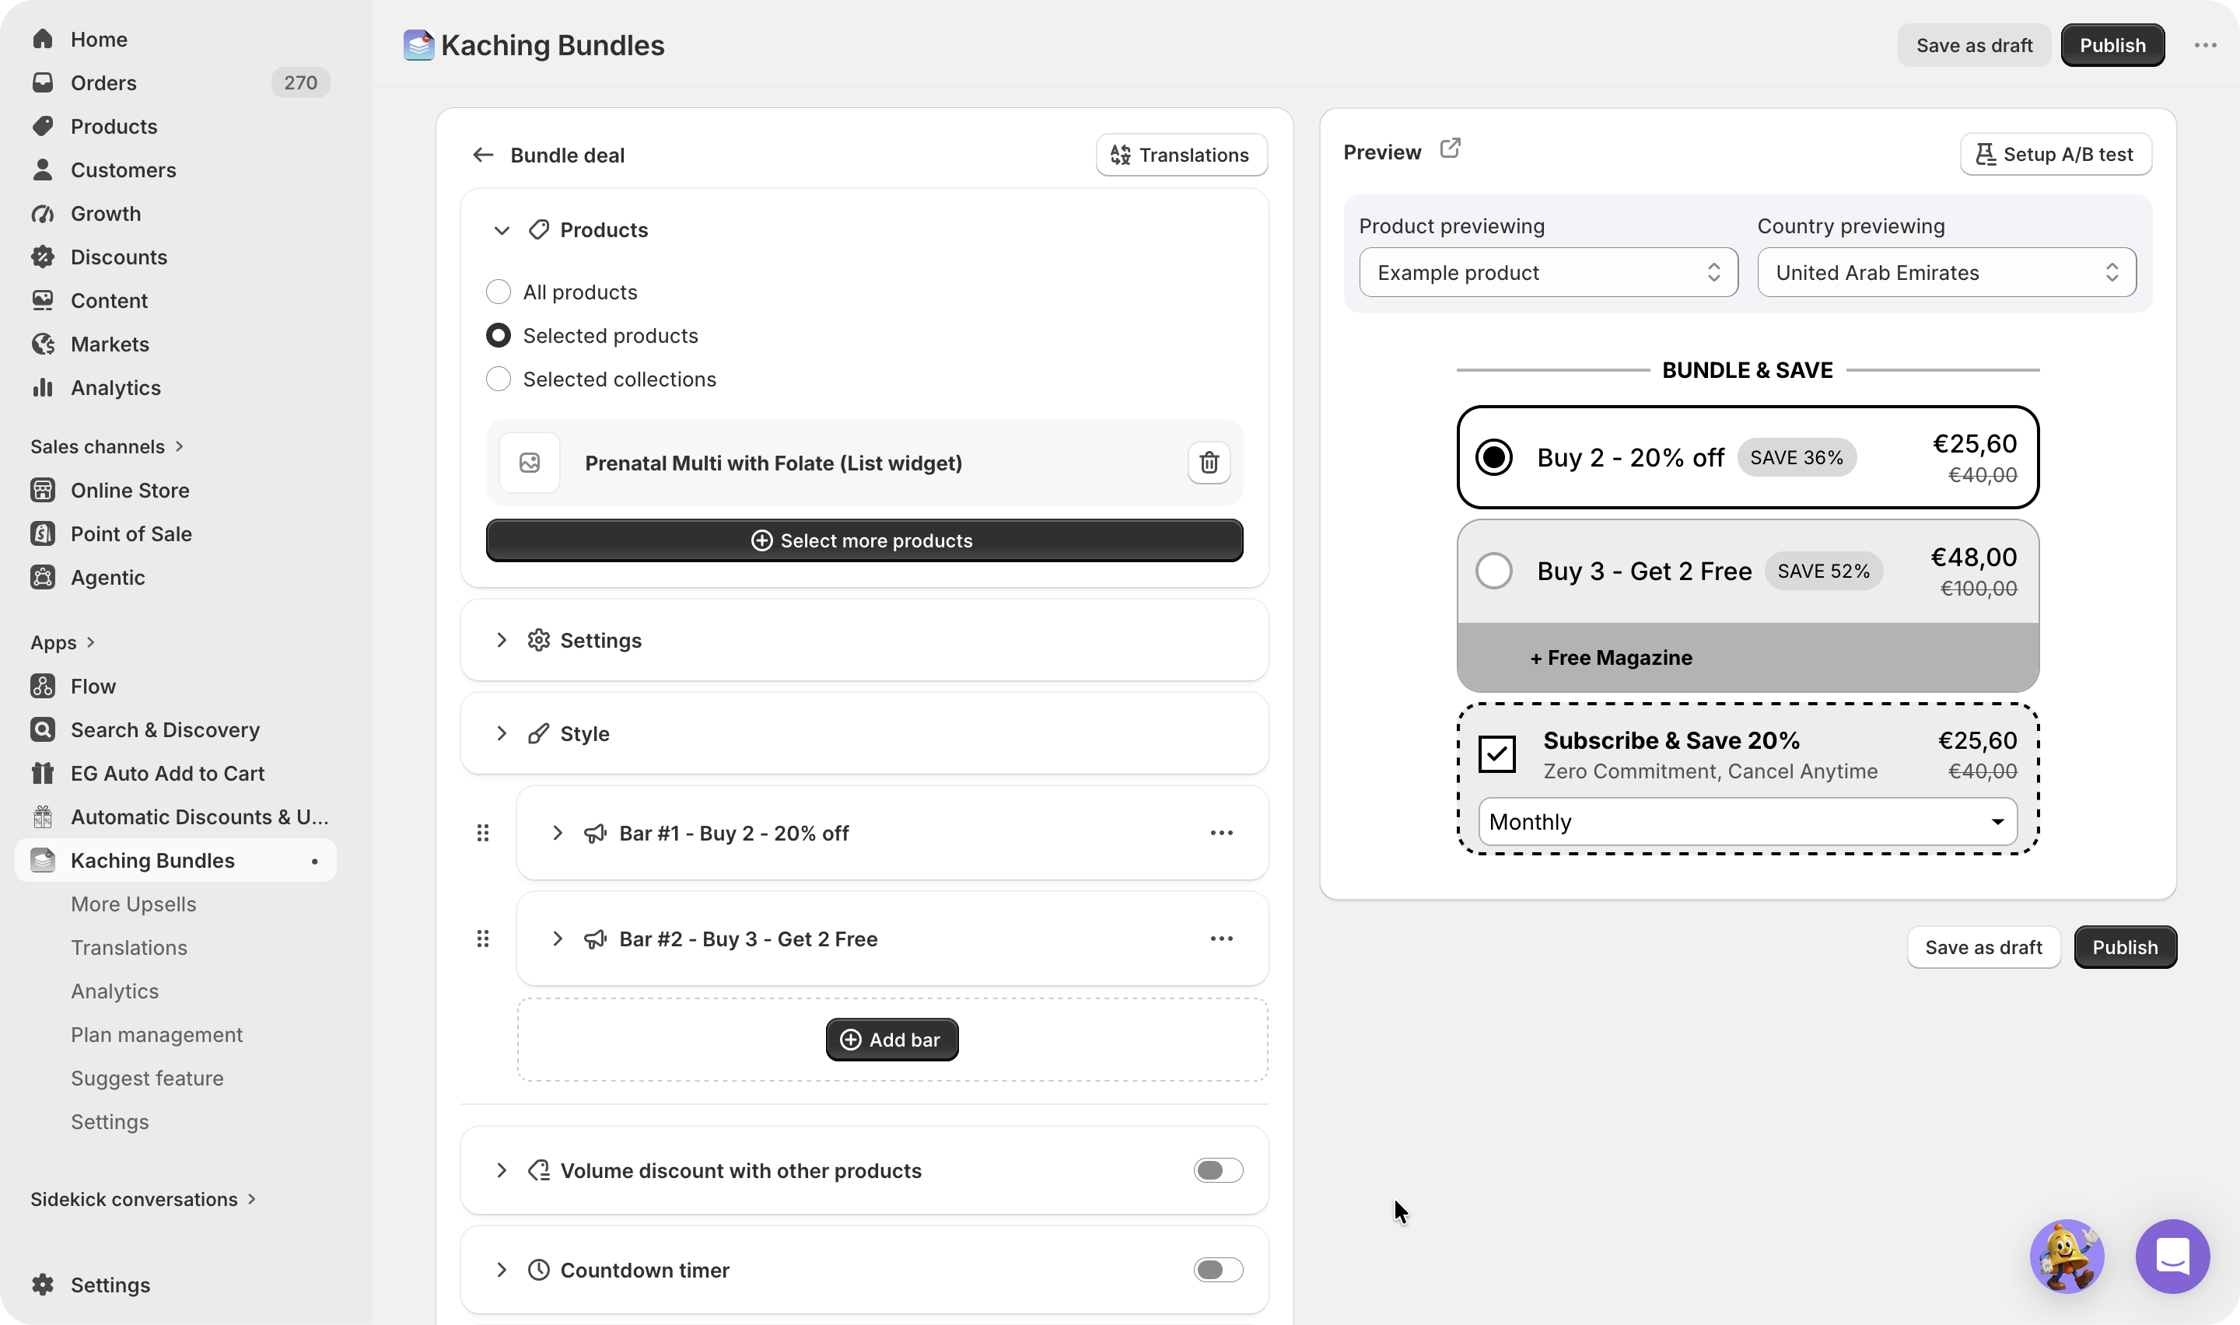Click the Growth gauge icon
The image size is (2240, 1325).
(x=43, y=213)
